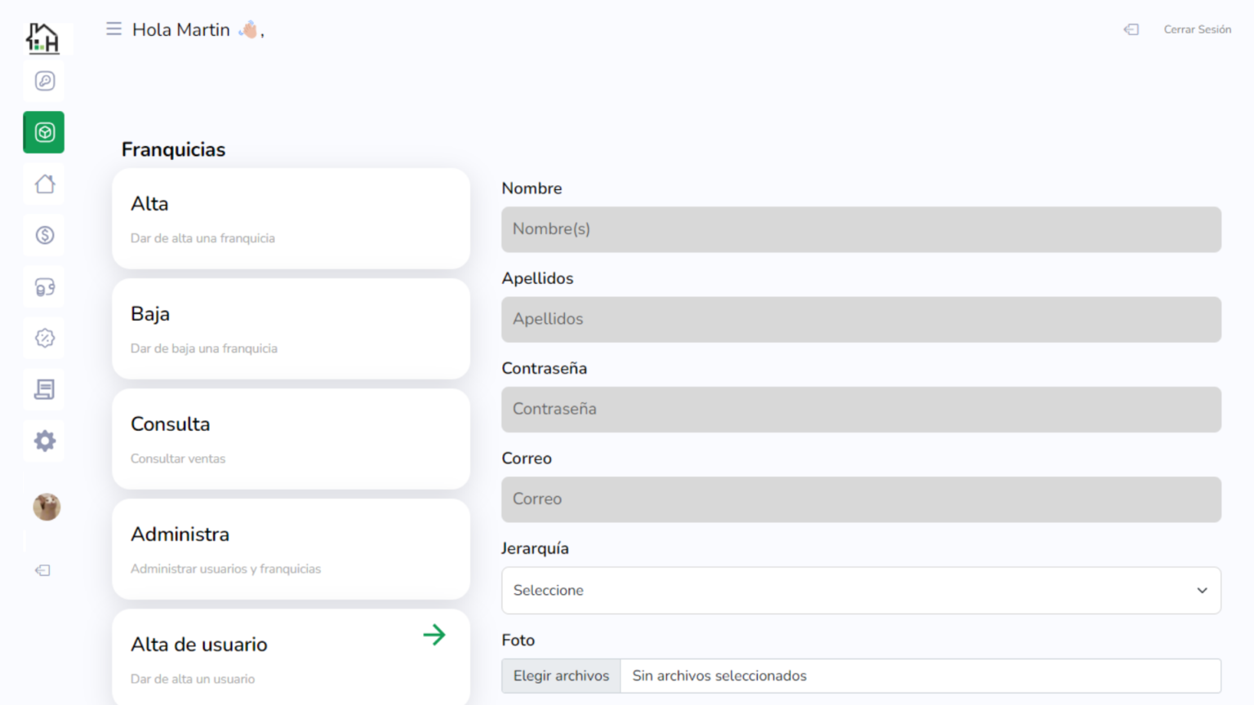Open the search icon in the sidebar
The height and width of the screenshot is (705, 1254).
point(44,81)
